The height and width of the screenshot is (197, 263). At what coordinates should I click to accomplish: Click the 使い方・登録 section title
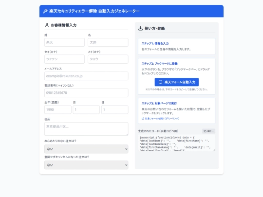tap(155, 28)
